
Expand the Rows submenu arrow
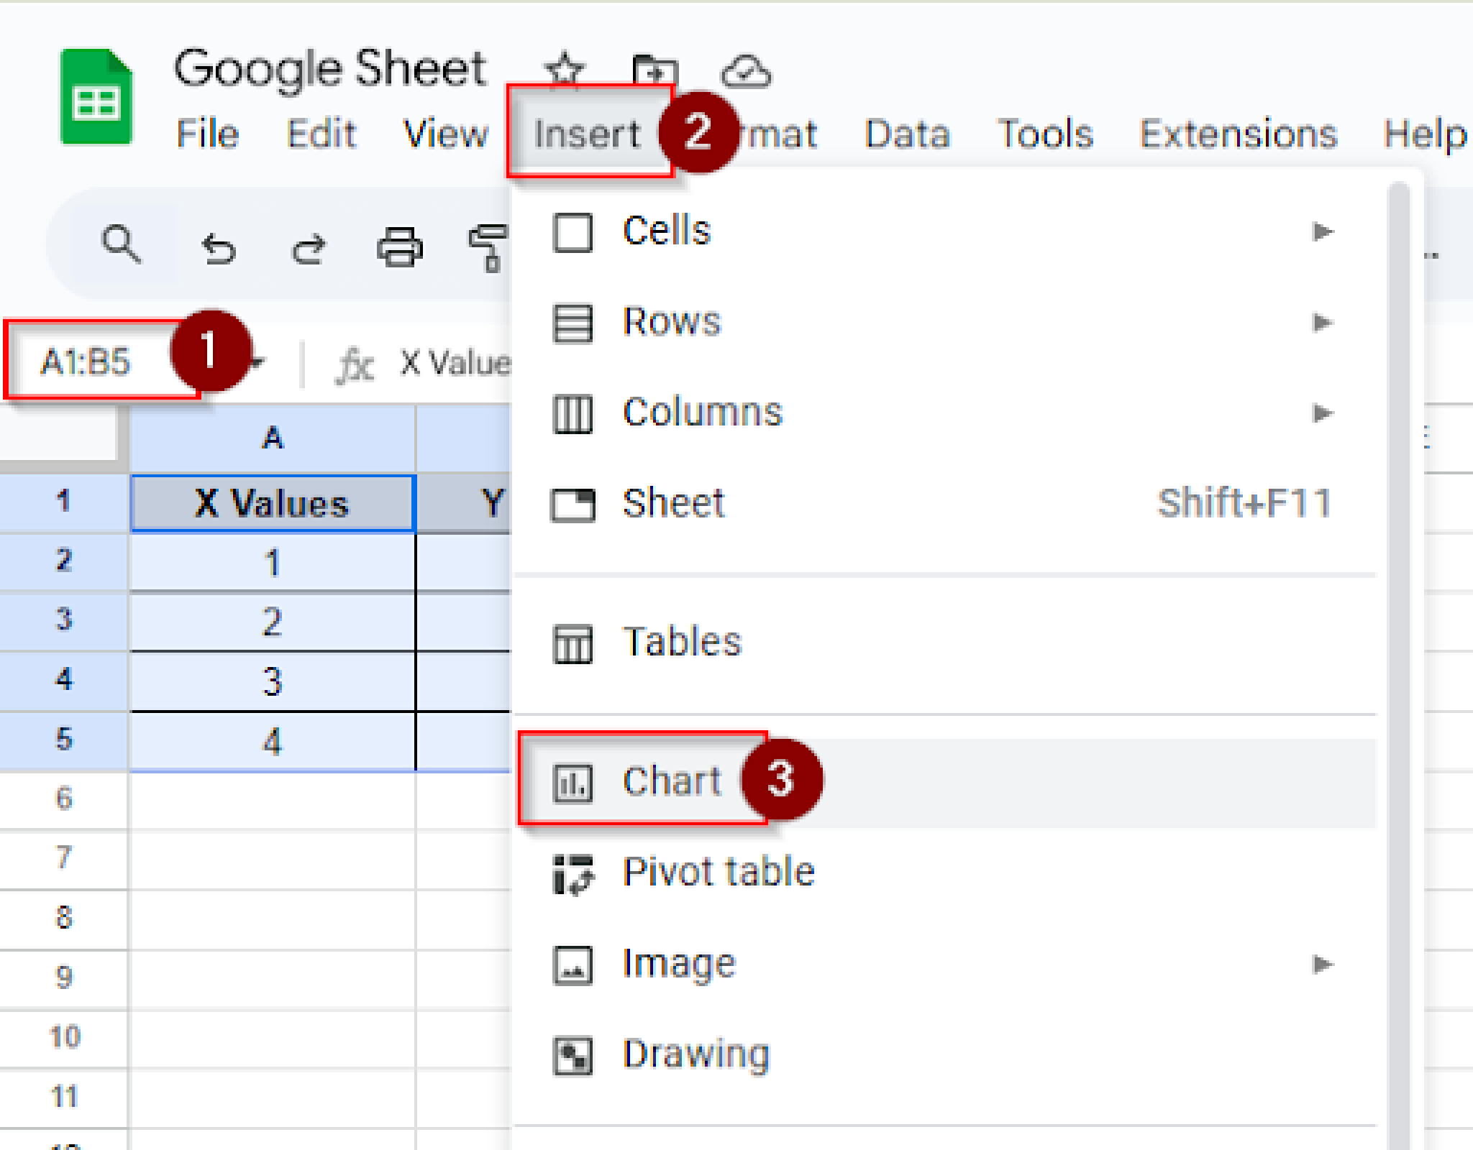coord(1322,322)
